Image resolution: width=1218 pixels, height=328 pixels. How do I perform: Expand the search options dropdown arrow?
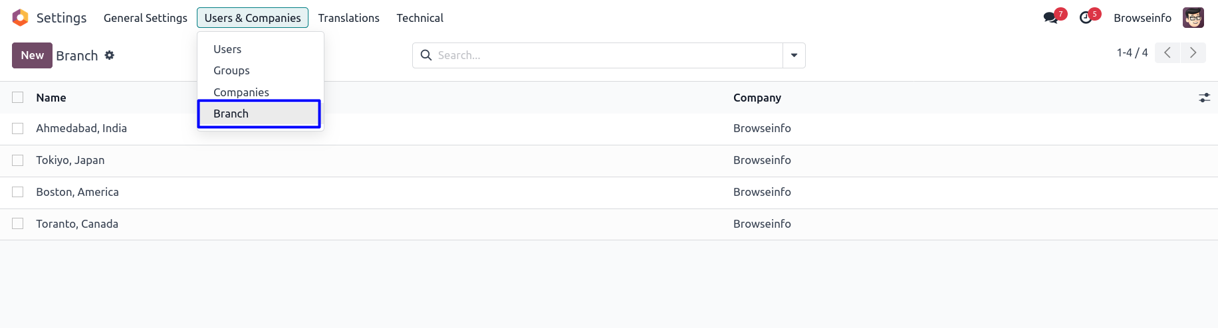(x=794, y=55)
